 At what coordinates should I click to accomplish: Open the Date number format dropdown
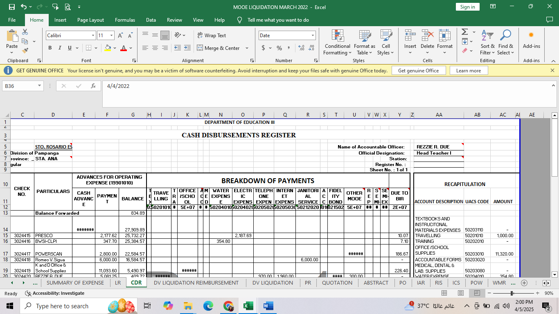pos(313,36)
